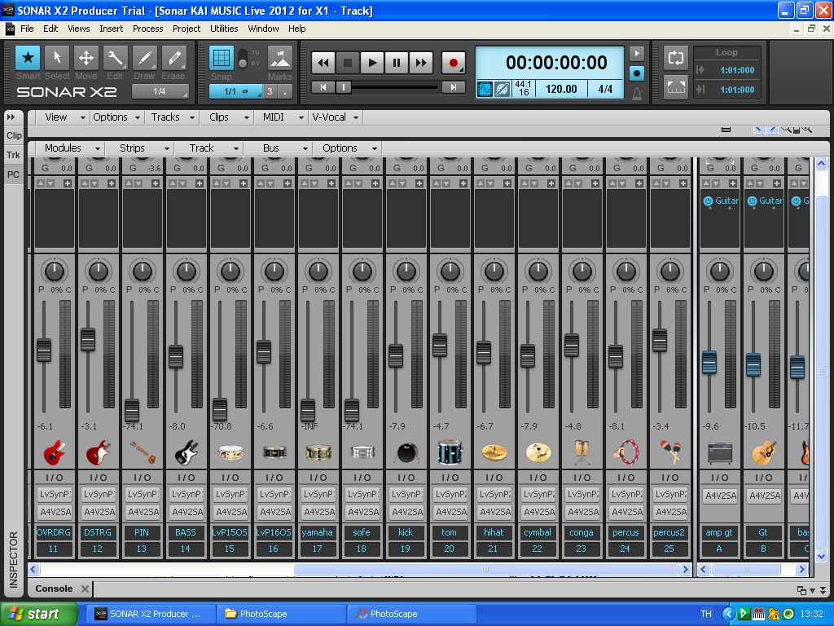The image size is (834, 626).
Task: Open the Tracks dropdown menu
Action: click(173, 117)
